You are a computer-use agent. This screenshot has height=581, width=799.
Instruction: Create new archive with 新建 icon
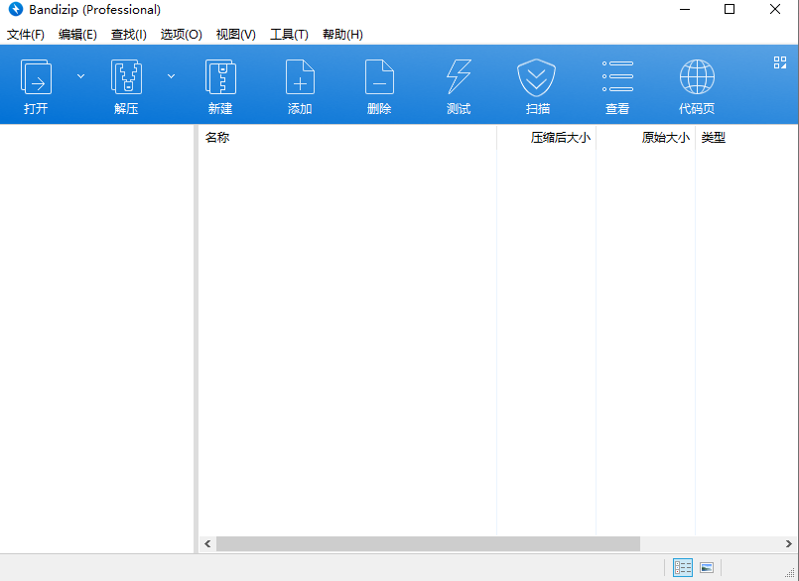pos(220,77)
